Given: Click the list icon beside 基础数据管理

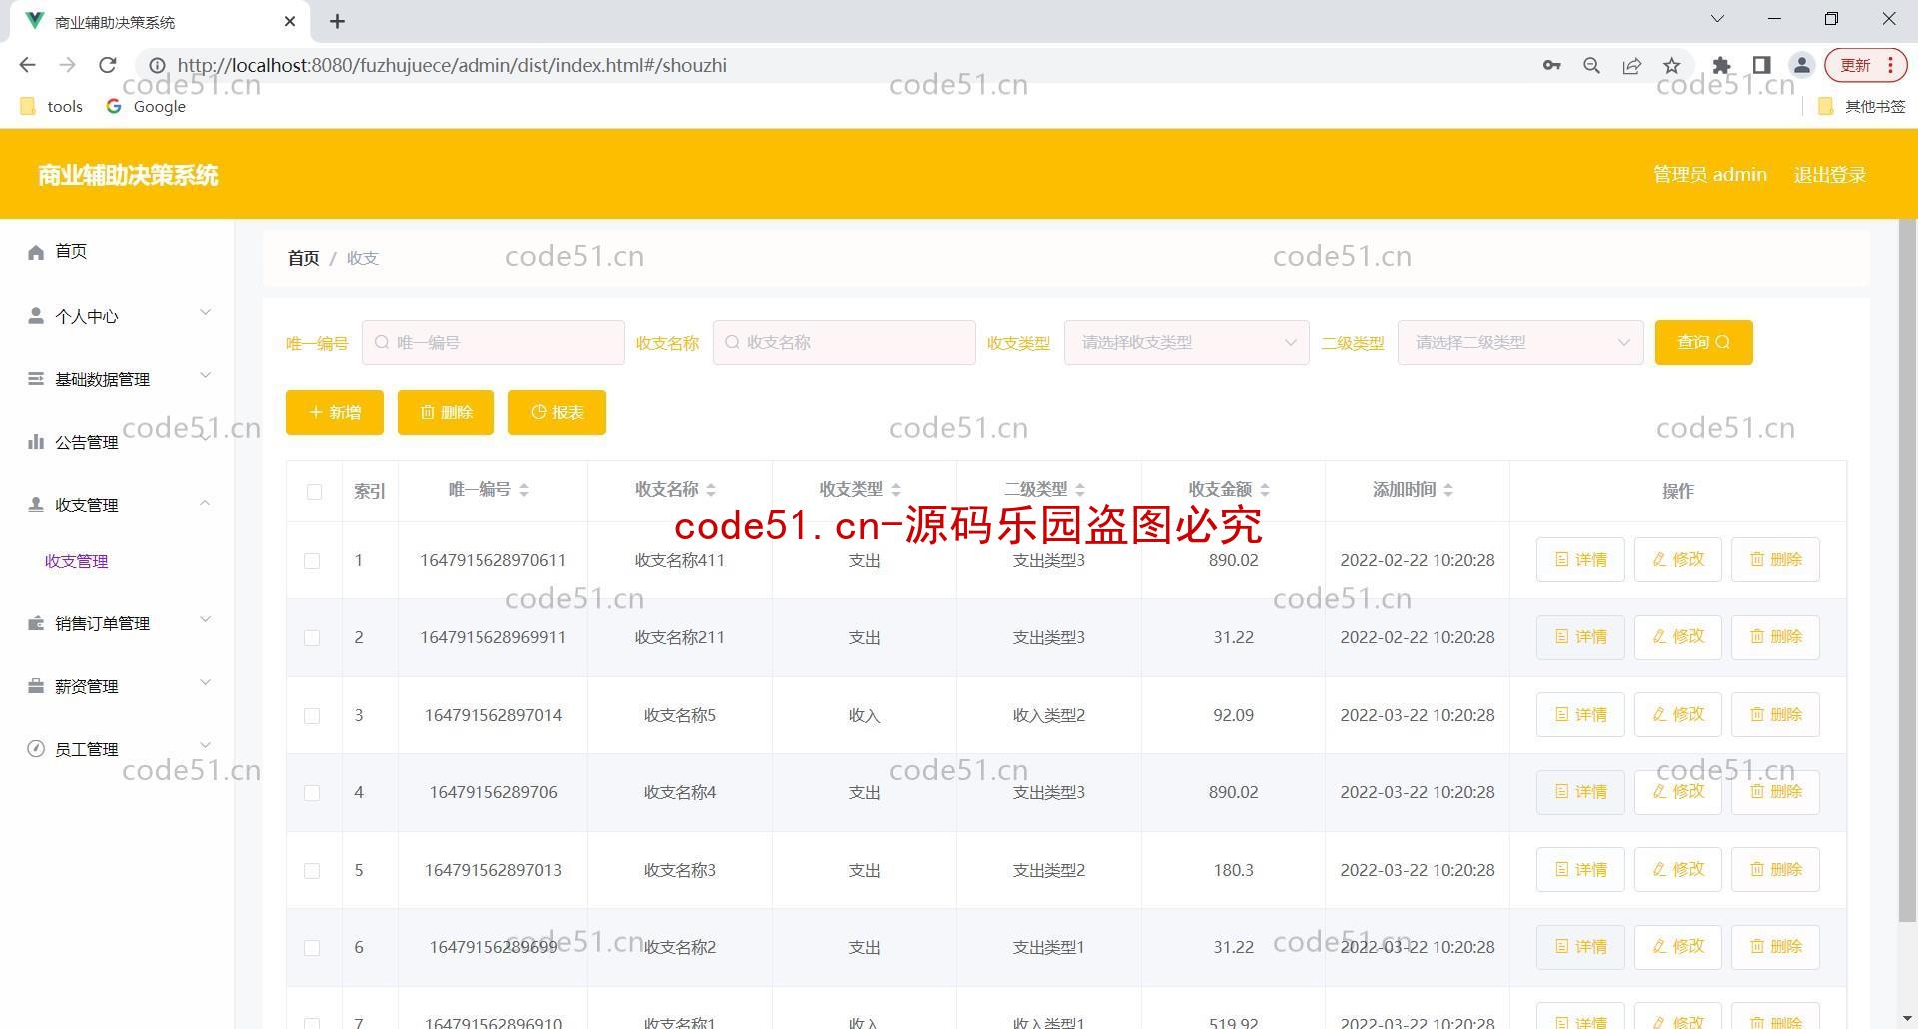Looking at the screenshot, I should (x=36, y=379).
